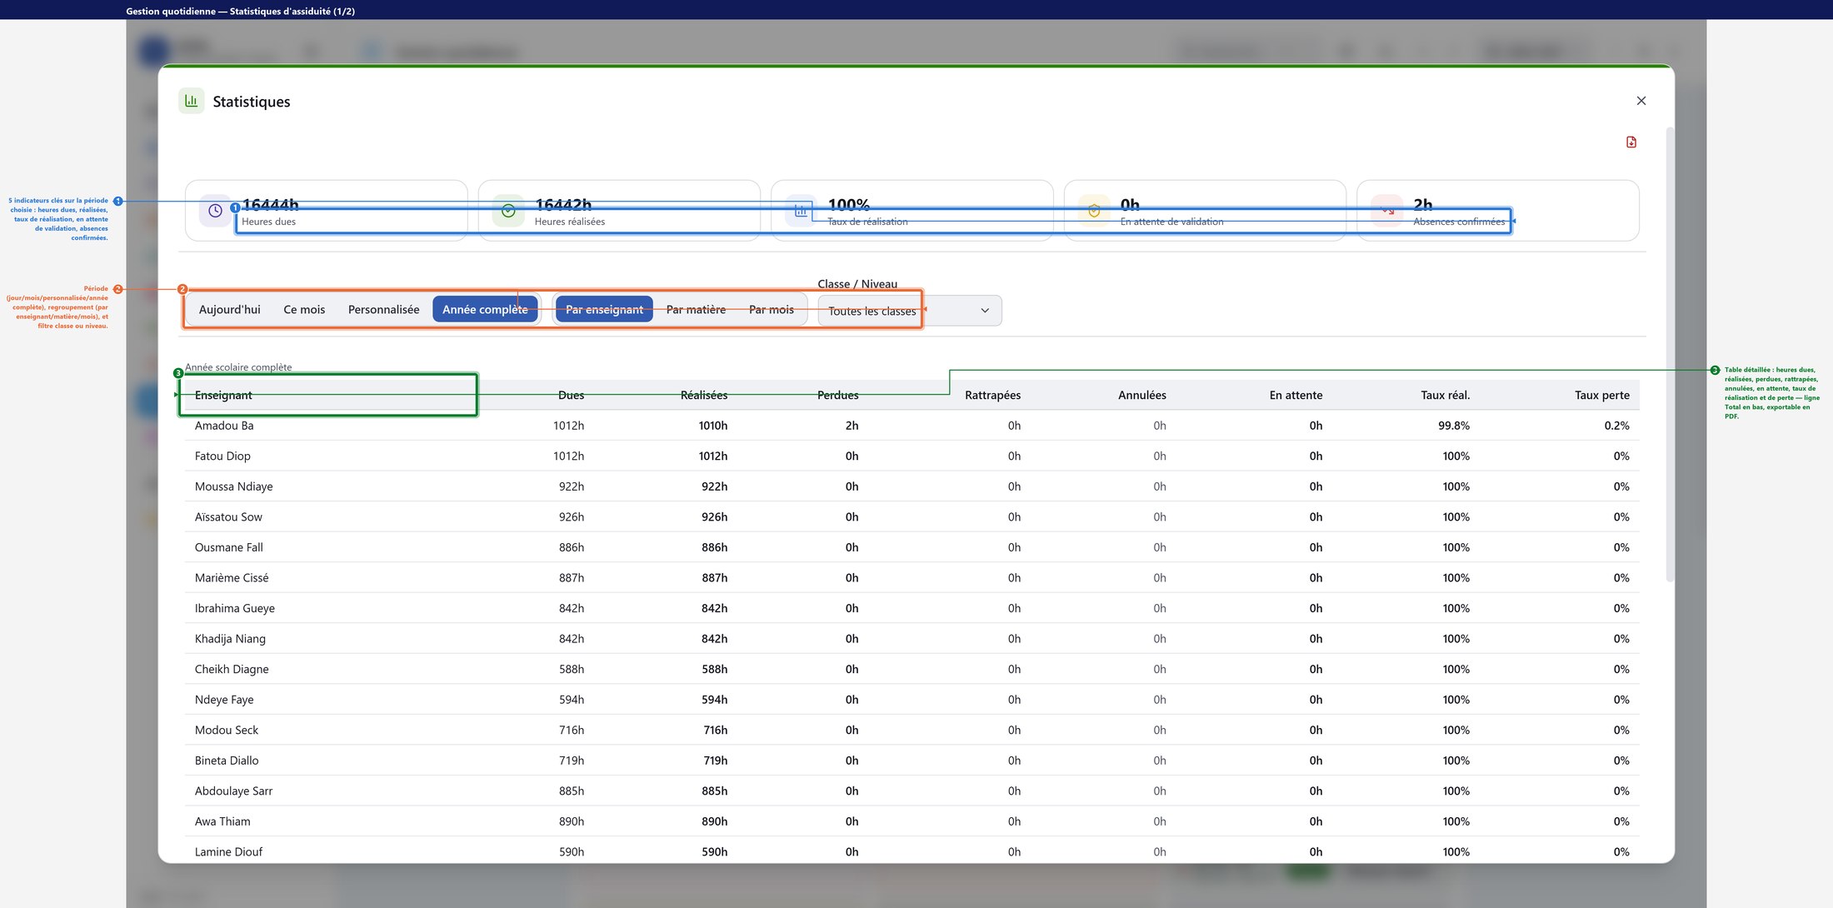
Task: Click the checkmark icon for Heures réalisées
Action: click(x=508, y=211)
